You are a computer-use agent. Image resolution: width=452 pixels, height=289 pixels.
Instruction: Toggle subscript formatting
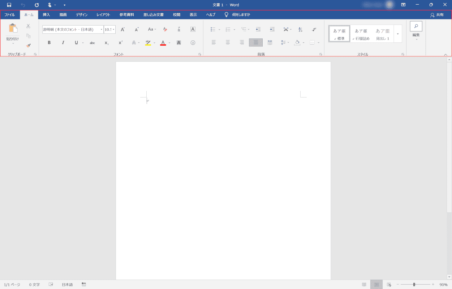click(x=107, y=43)
